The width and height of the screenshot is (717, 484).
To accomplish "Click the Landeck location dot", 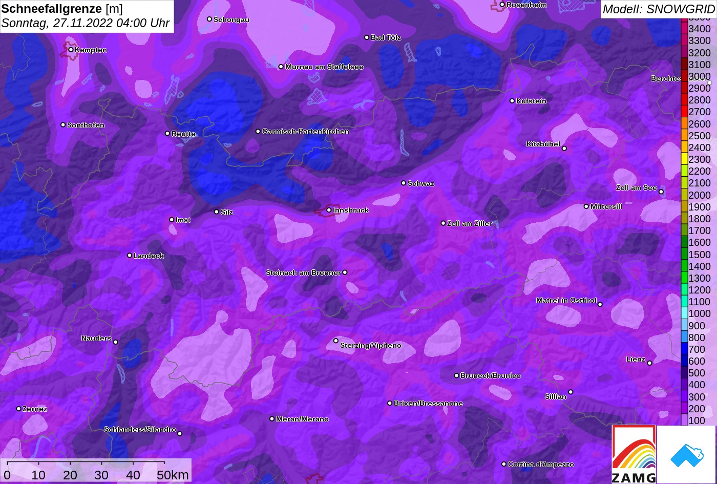I will pyautogui.click(x=130, y=256).
